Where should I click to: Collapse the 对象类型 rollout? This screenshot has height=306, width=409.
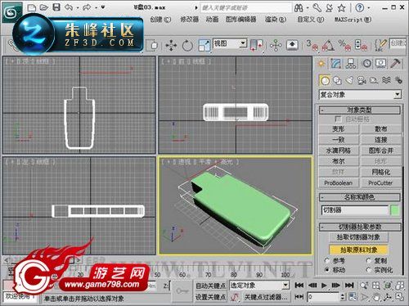tap(360, 110)
